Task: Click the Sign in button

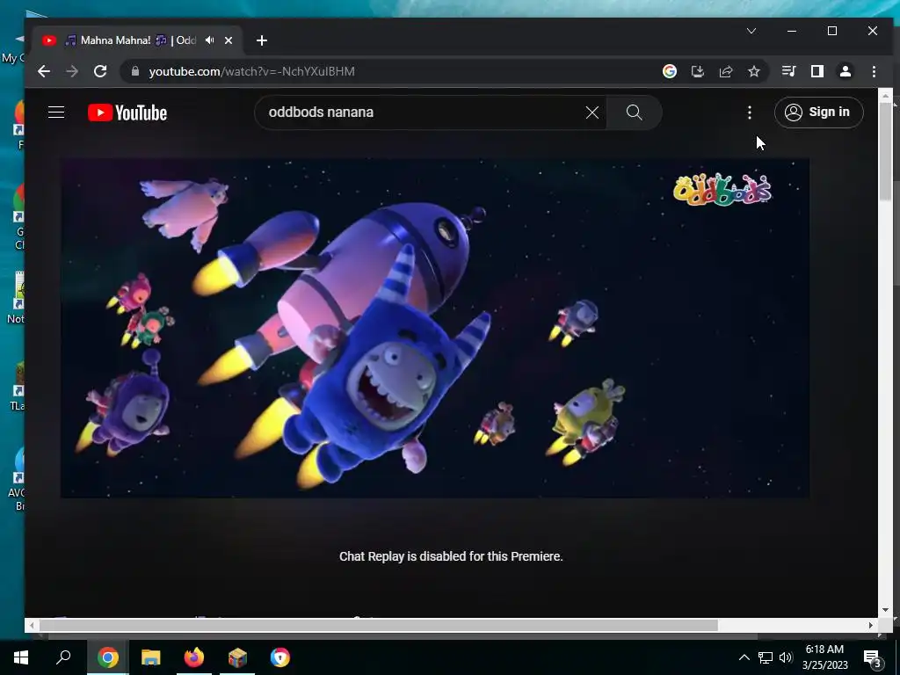Action: tap(818, 112)
